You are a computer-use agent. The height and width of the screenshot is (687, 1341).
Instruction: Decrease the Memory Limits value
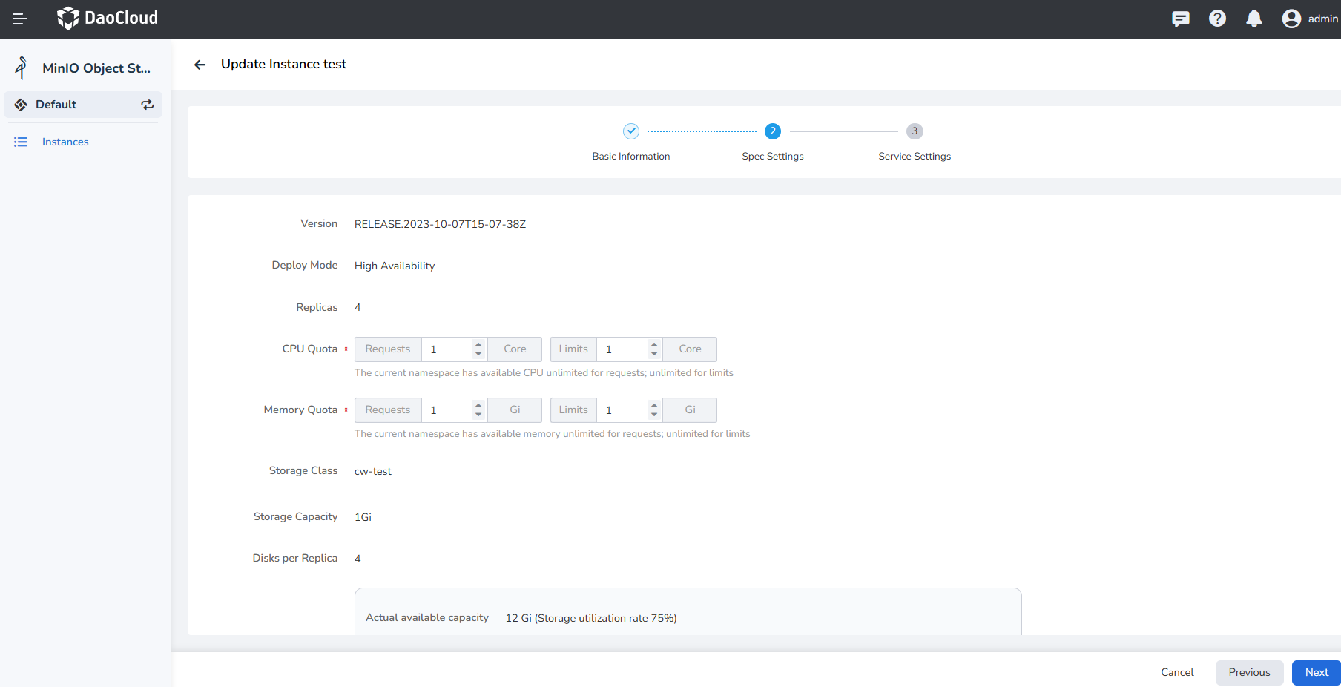click(653, 415)
